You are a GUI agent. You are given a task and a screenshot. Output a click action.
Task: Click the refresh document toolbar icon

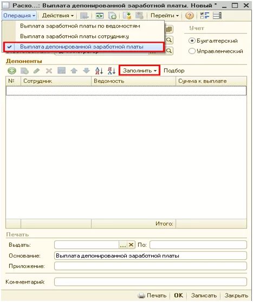pyautogui.click(x=113, y=16)
